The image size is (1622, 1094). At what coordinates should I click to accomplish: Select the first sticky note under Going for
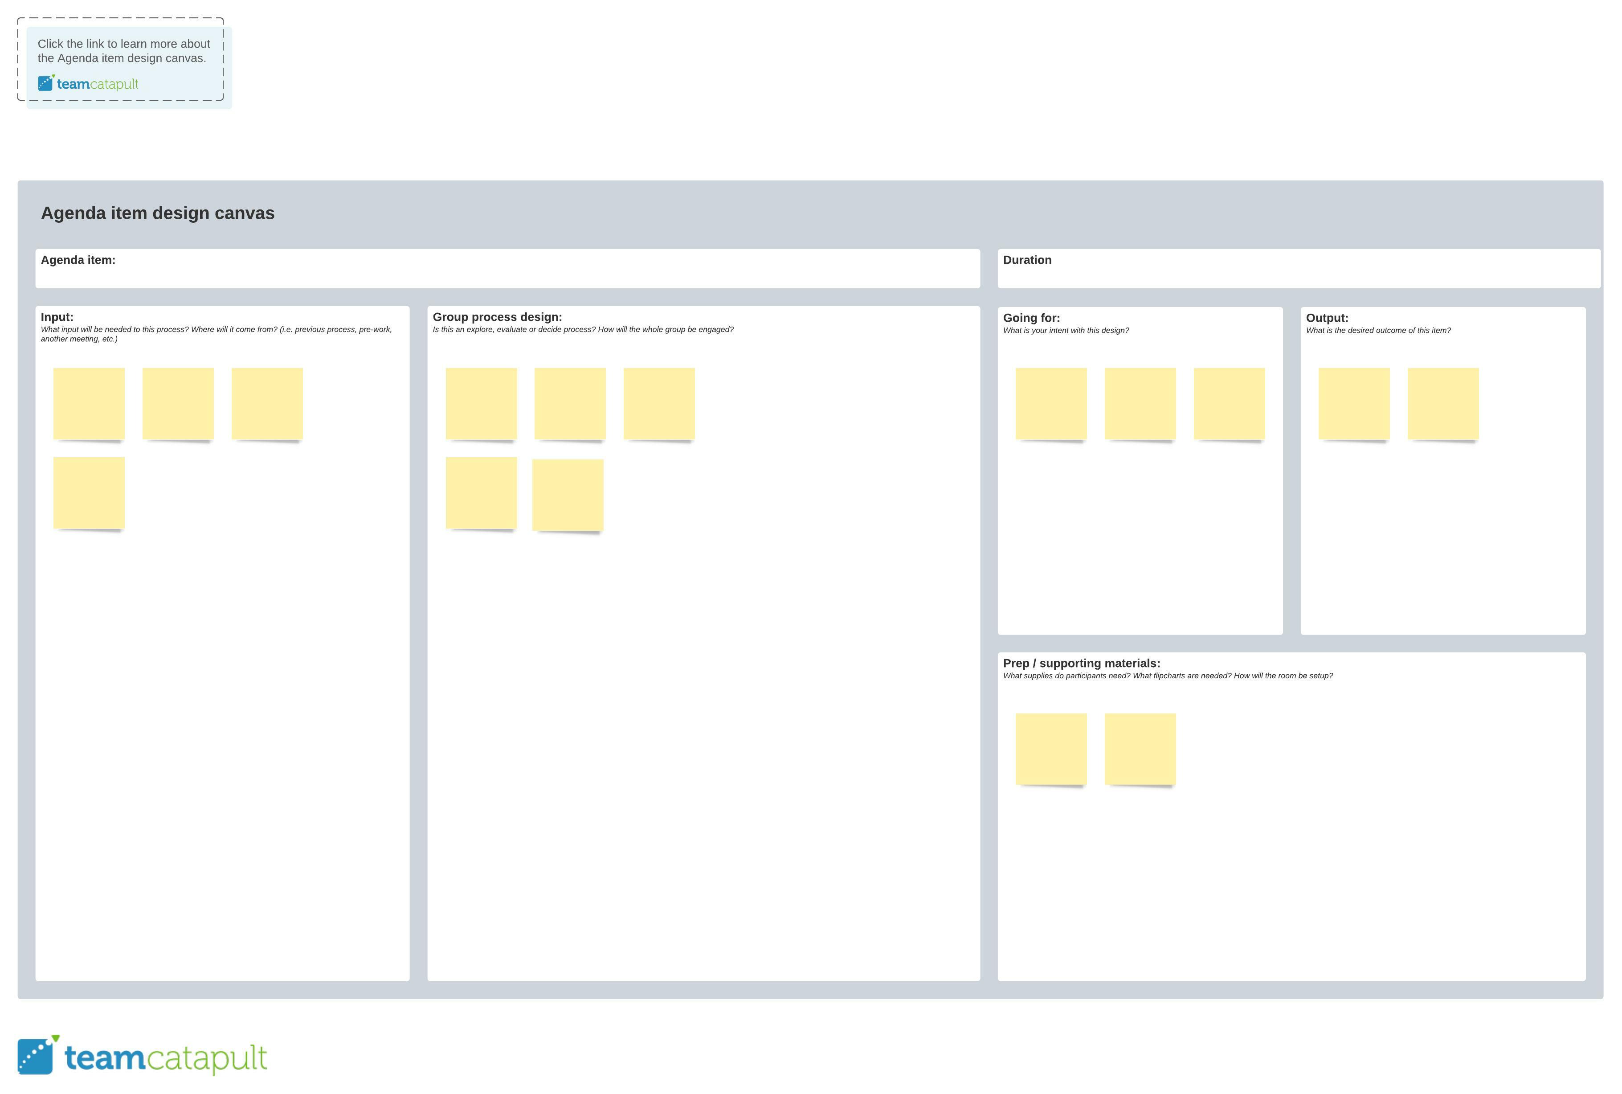coord(1051,403)
